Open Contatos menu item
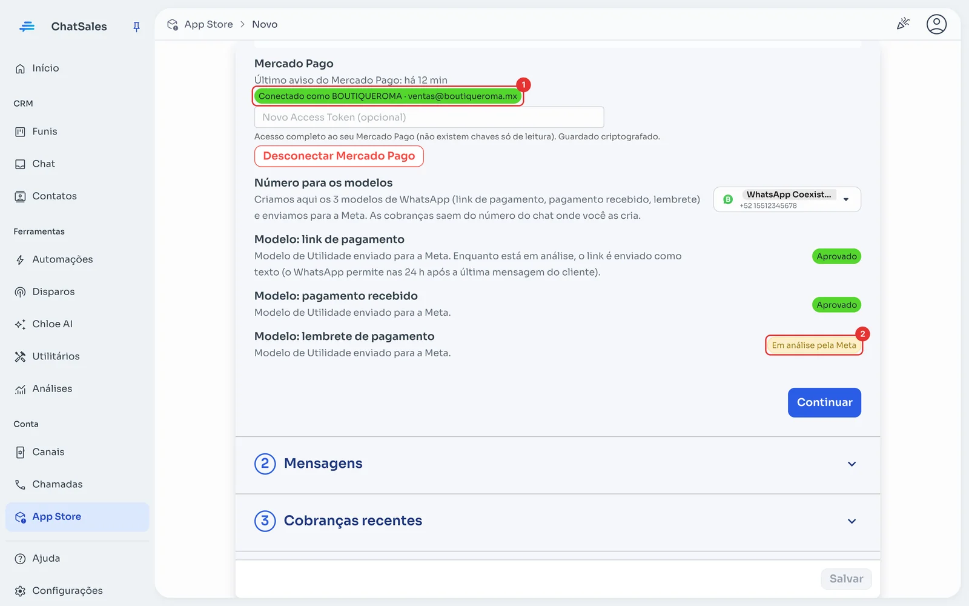This screenshot has width=969, height=606. coord(77,196)
